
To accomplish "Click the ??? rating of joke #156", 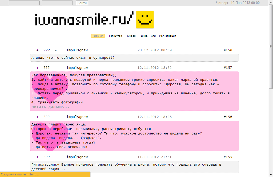I will pos(46,117).
